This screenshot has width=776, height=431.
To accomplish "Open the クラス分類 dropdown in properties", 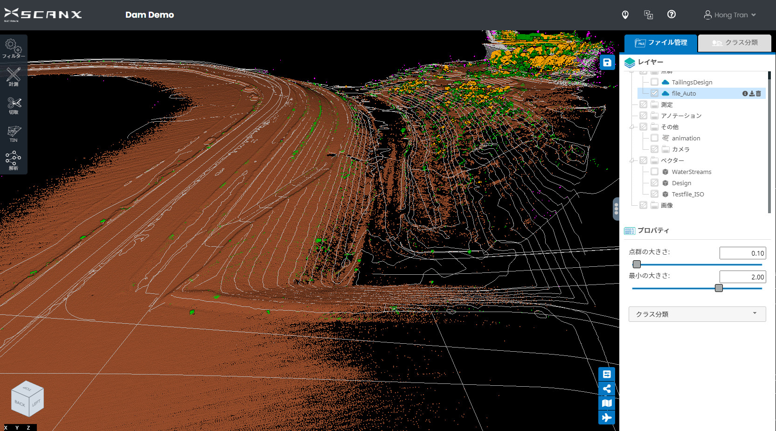I will [x=697, y=314].
